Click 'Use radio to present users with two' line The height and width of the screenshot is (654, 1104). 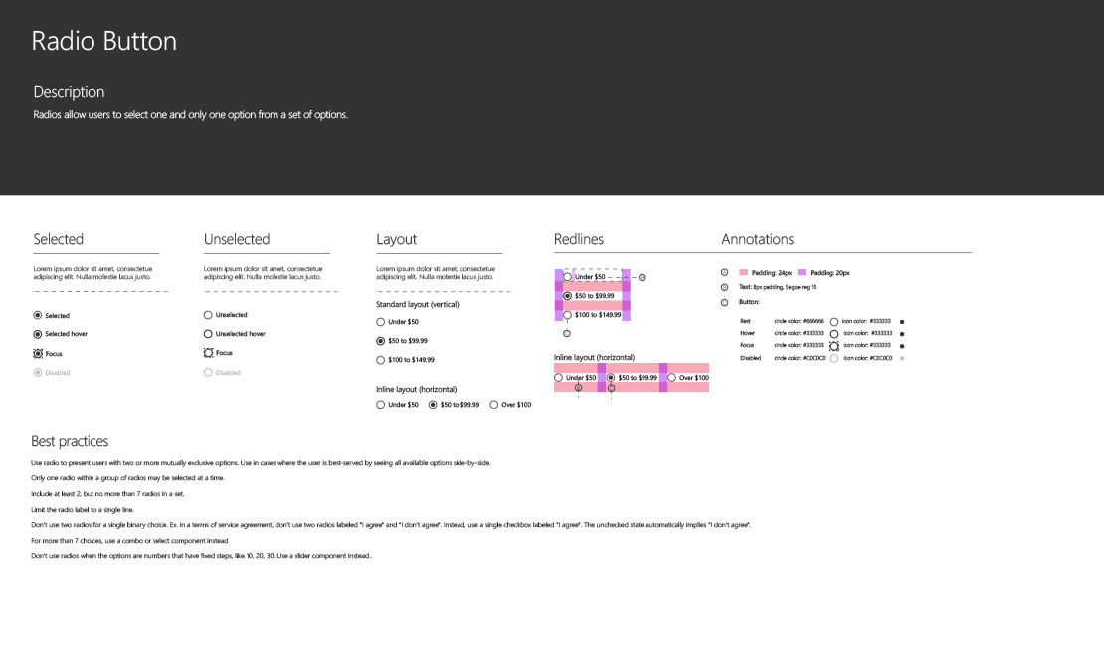point(261,463)
